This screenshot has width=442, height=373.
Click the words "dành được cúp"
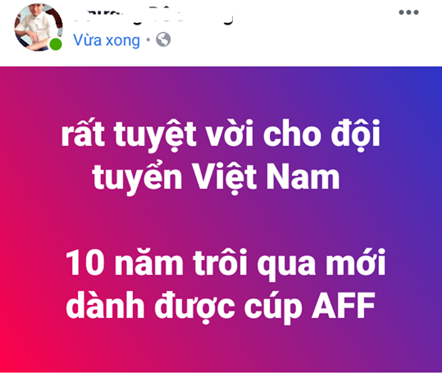(184, 307)
